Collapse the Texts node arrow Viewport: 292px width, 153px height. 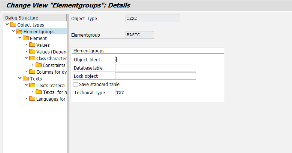20,79
